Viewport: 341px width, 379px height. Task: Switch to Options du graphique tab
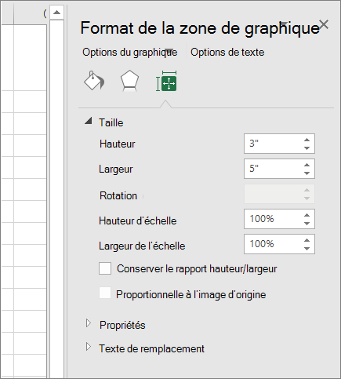coord(130,53)
